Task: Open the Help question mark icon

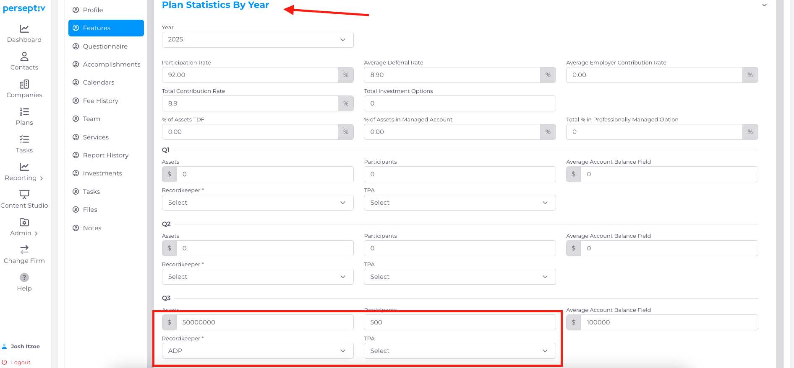Action: [x=24, y=277]
